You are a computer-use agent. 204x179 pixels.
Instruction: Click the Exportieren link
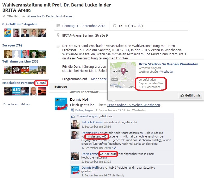click(x=11, y=104)
